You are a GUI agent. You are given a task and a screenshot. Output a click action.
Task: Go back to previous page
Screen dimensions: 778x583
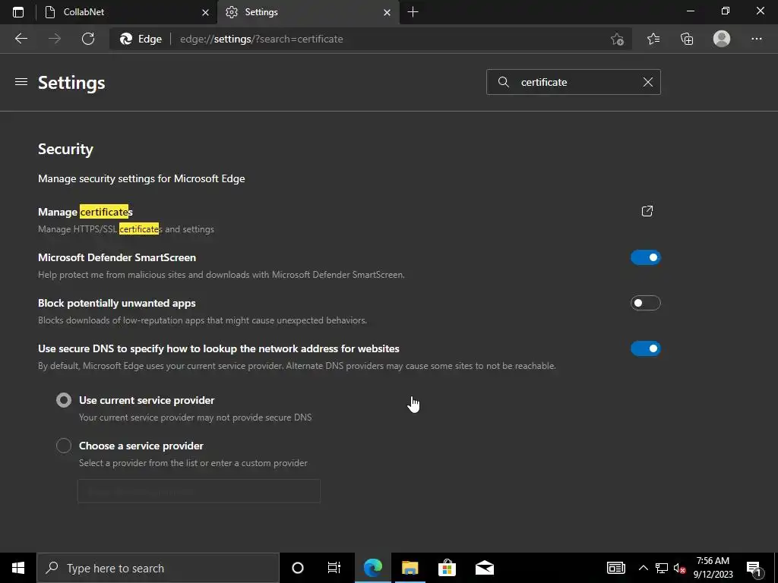point(21,39)
